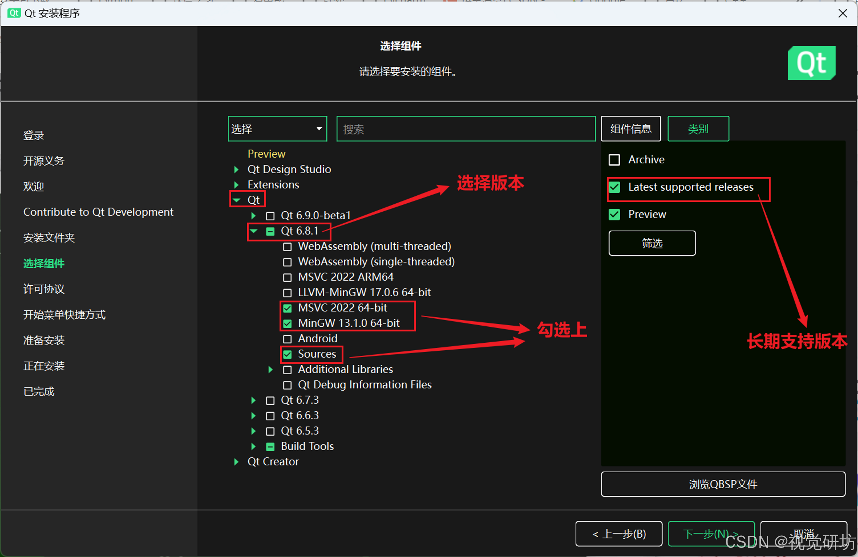Uncheck Latest supported releases
The image size is (858, 557).
614,187
